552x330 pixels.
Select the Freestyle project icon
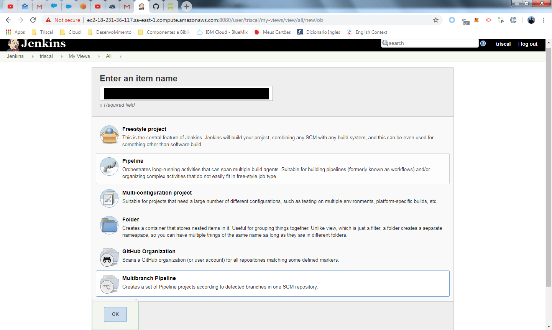click(x=109, y=135)
